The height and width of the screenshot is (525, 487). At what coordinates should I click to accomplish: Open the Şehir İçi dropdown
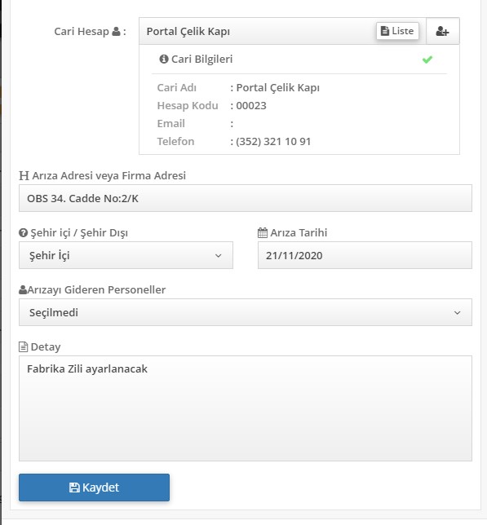[x=126, y=255]
